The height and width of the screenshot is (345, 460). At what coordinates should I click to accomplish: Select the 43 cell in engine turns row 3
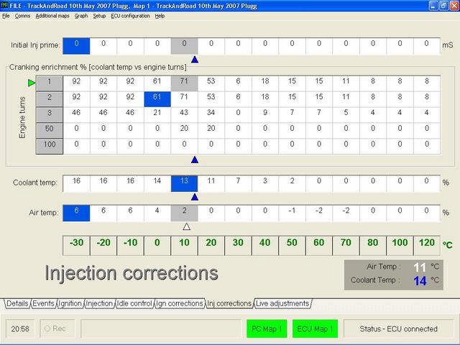point(184,115)
